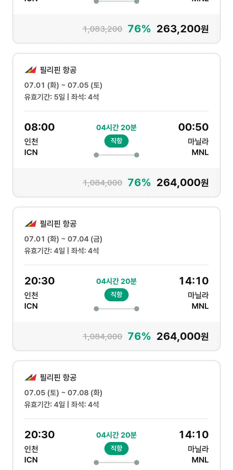Tap 필리핀 항공 name on the 07.05–07.08 card
This screenshot has width=233, height=470.
point(58,378)
